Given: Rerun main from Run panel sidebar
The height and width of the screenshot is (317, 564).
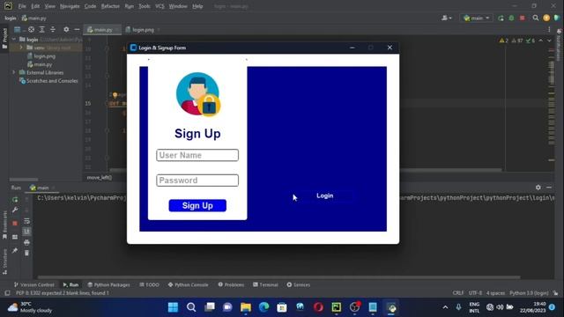Looking at the screenshot, I should click(15, 200).
